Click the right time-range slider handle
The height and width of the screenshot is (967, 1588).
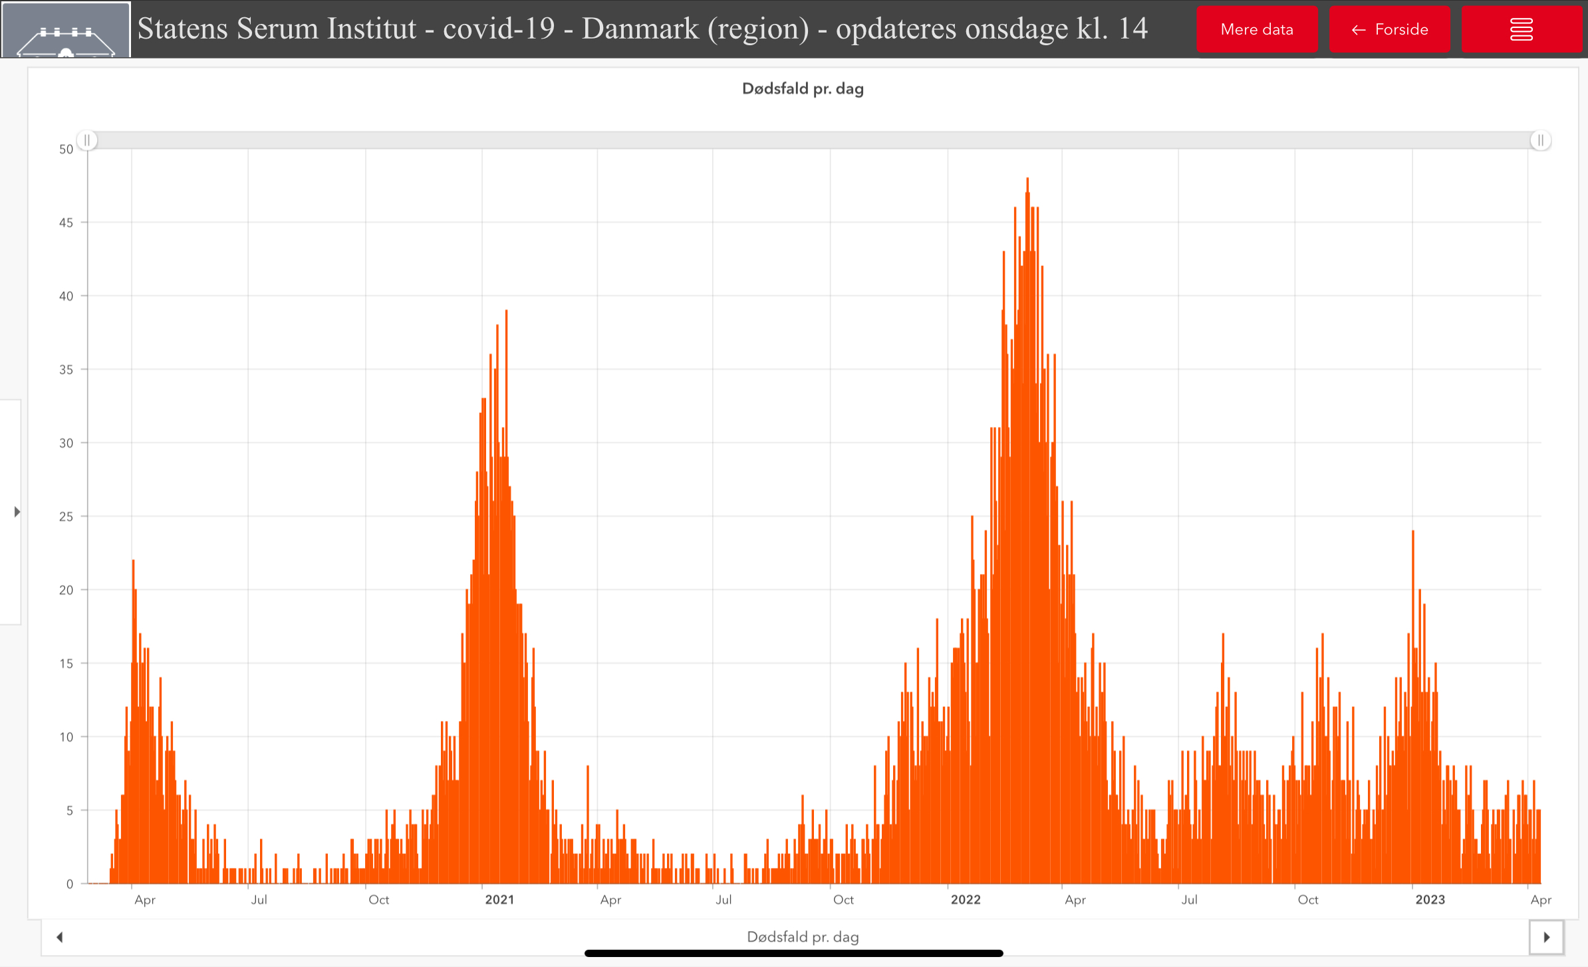[x=1540, y=140]
